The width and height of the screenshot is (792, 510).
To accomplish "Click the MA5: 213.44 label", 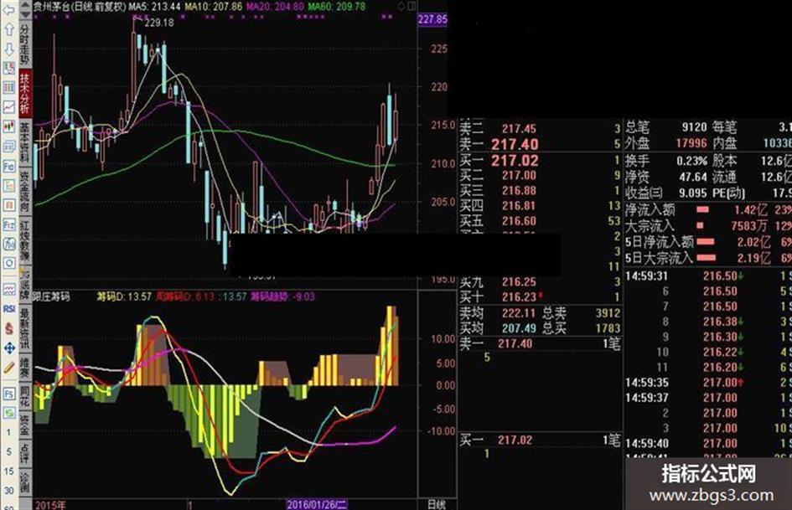I will click(x=154, y=7).
